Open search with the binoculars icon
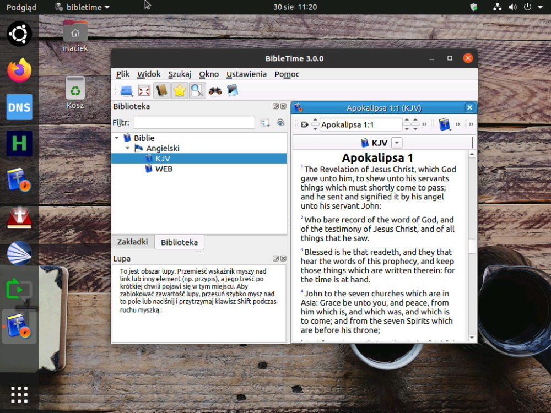This screenshot has width=551, height=413. pyautogui.click(x=215, y=91)
